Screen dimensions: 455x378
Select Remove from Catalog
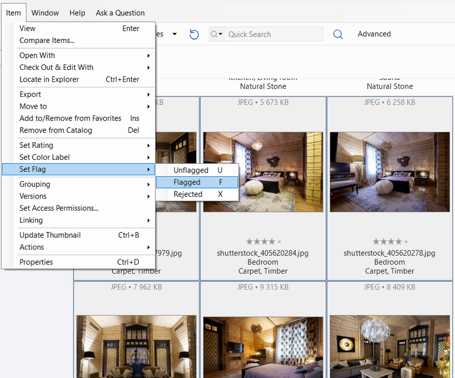[x=56, y=130]
